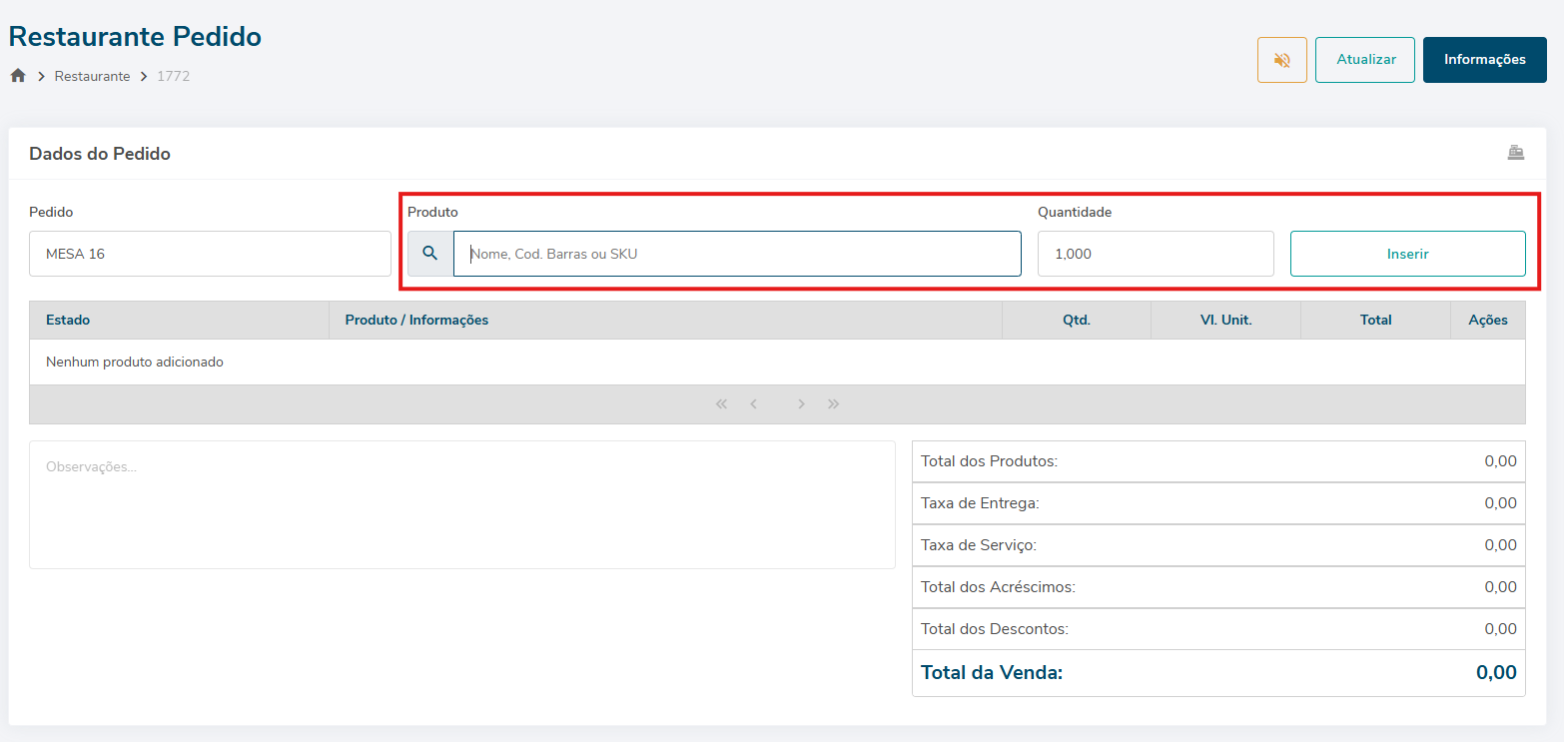Viewport: 1564px width, 742px height.
Task: Go to the previous table page
Action: click(x=754, y=404)
